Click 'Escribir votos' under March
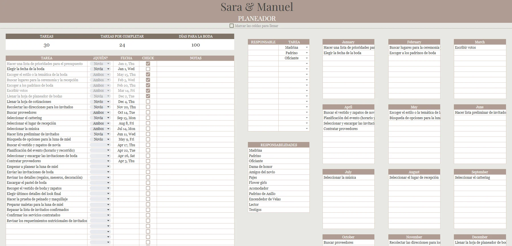 480,48
